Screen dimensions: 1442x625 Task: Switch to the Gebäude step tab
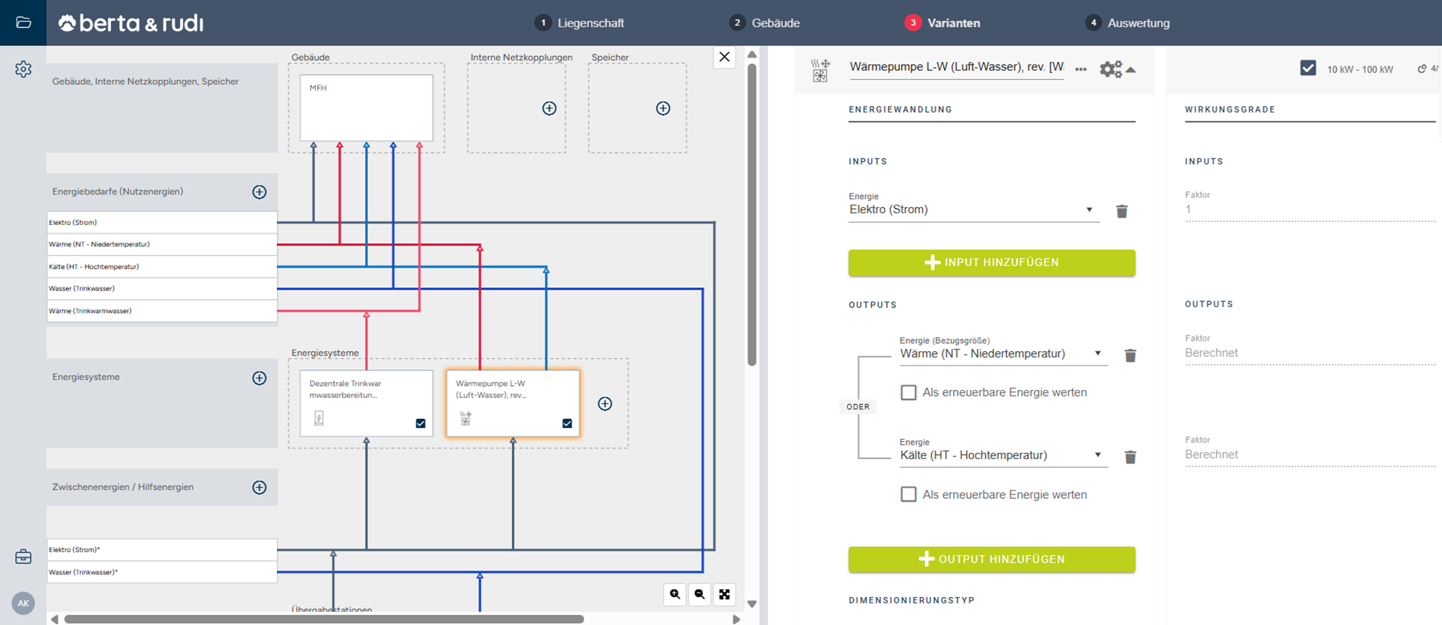point(764,23)
